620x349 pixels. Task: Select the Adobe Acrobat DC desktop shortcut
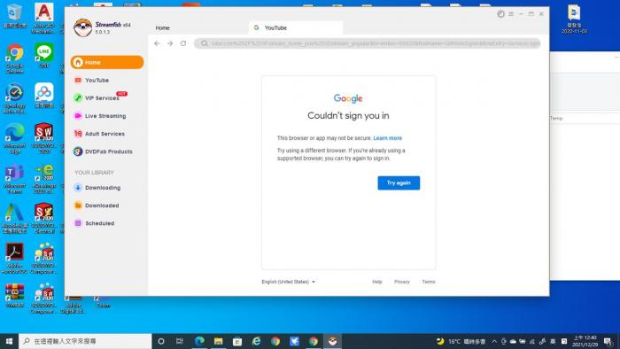15,258
